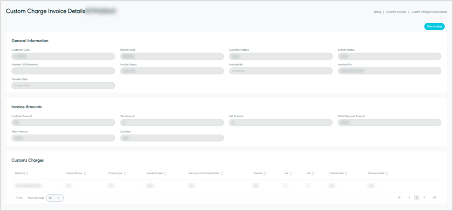
Task: Select page 1 in pagination
Action: pyautogui.click(x=417, y=198)
